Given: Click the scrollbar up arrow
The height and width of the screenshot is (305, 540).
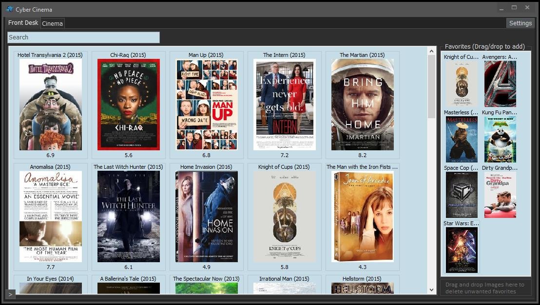Looking at the screenshot, I should coord(432,50).
